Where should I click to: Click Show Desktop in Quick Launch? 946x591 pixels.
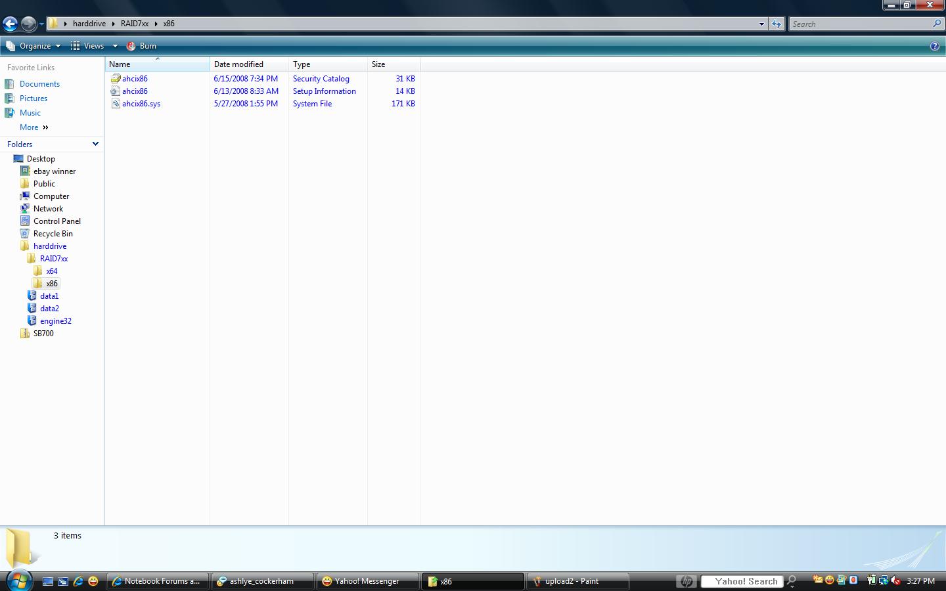[x=48, y=581]
